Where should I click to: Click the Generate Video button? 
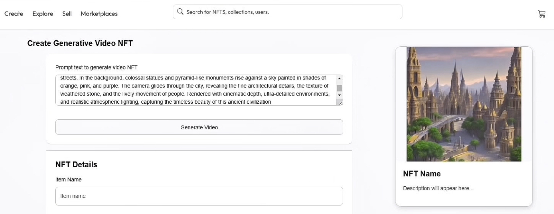pyautogui.click(x=199, y=127)
